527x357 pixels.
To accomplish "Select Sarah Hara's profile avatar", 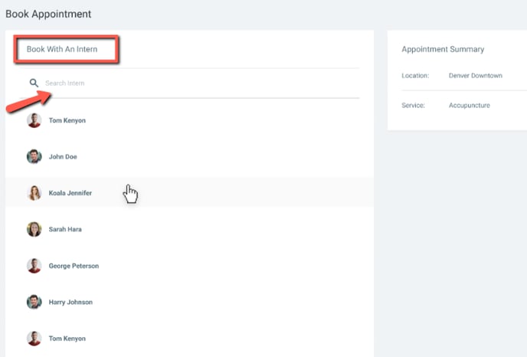I will [34, 229].
